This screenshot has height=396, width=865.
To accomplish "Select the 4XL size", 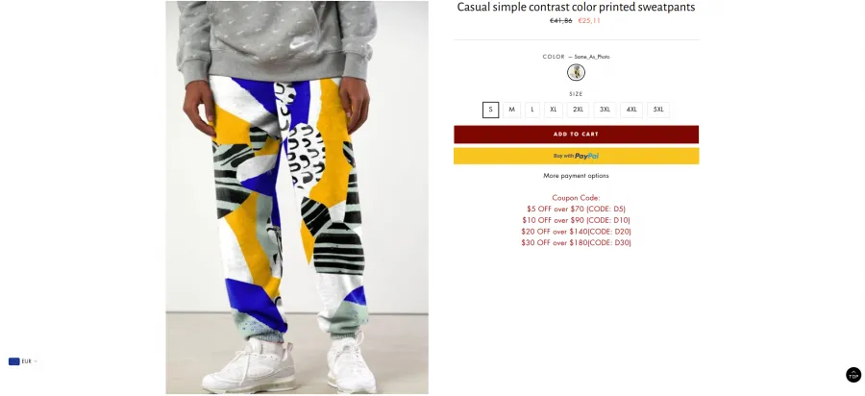I will 631,110.
